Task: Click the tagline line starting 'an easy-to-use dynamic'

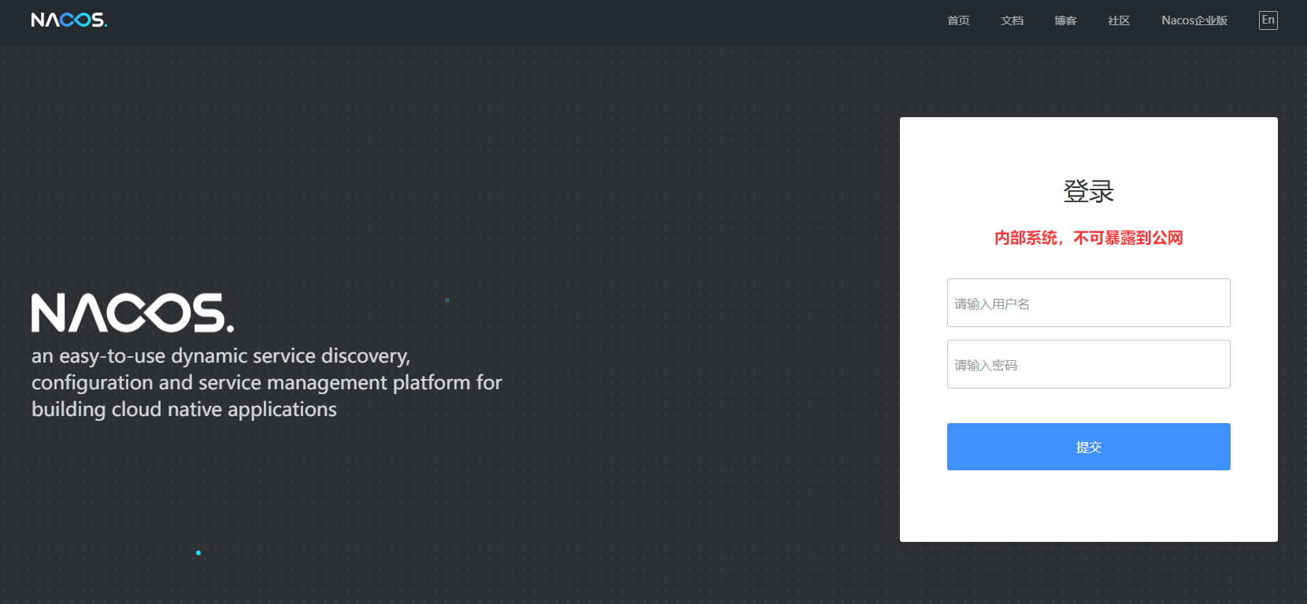Action: tap(220, 356)
